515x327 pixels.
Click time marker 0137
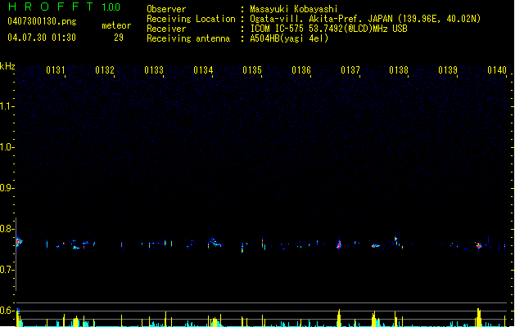tap(350, 70)
